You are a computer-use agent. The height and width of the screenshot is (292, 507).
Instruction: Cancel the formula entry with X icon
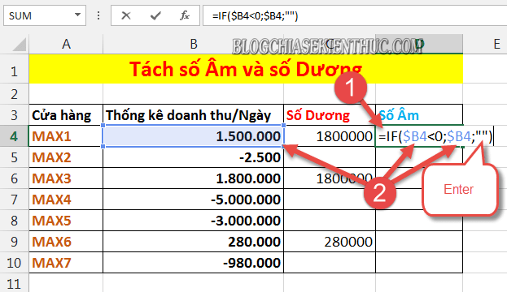click(x=126, y=15)
